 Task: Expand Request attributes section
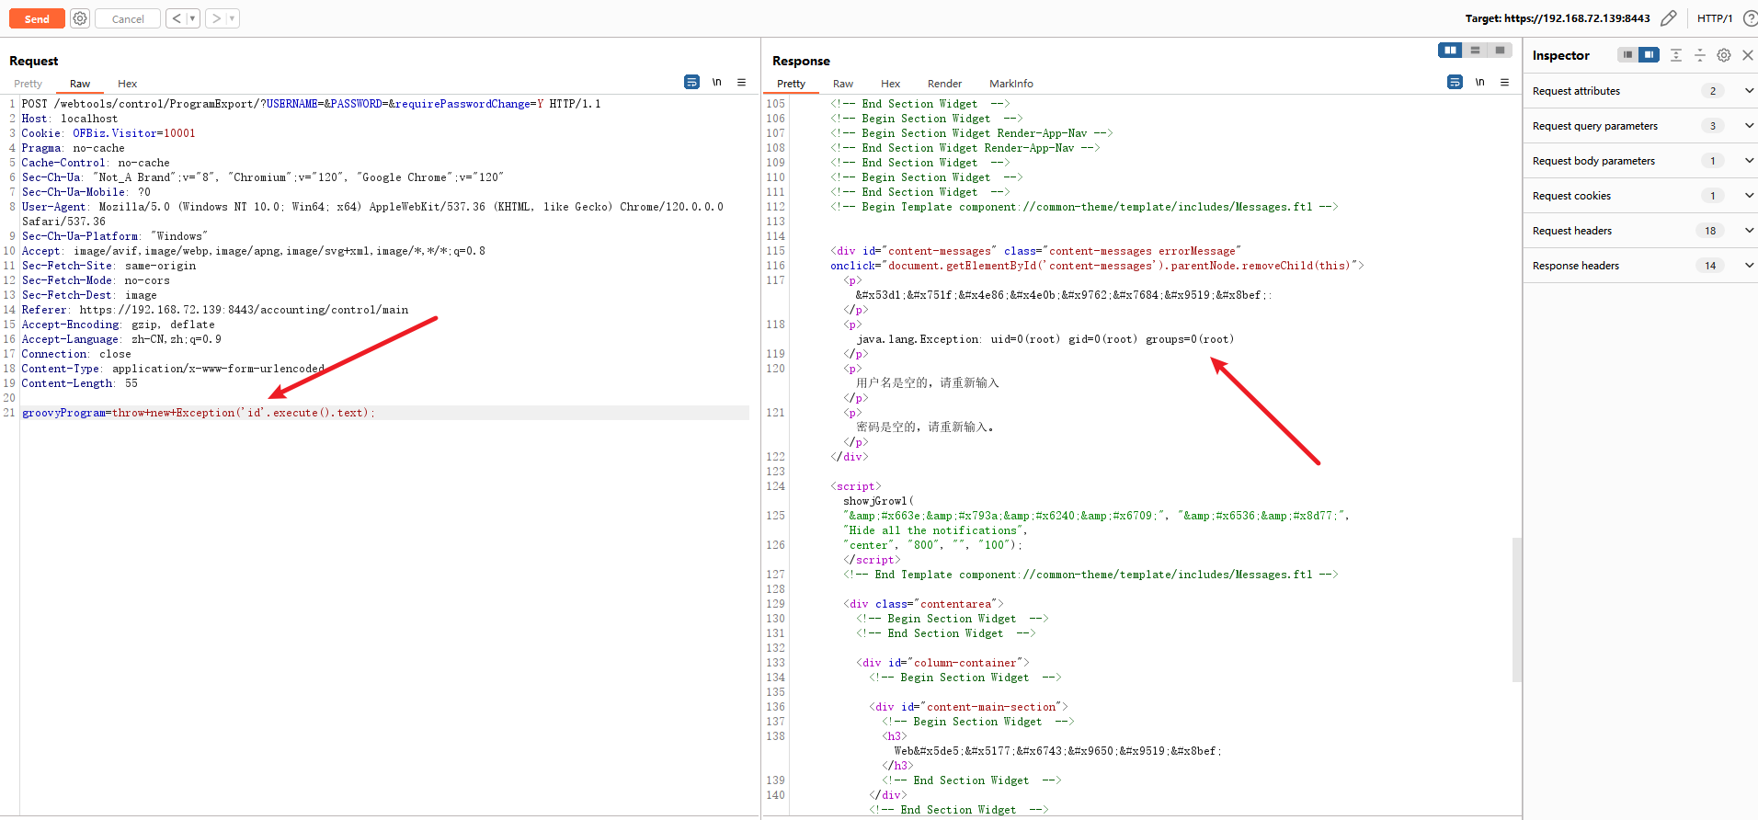pos(1640,91)
